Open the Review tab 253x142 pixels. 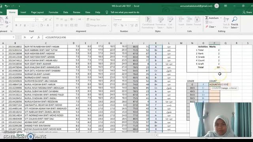click(77, 12)
